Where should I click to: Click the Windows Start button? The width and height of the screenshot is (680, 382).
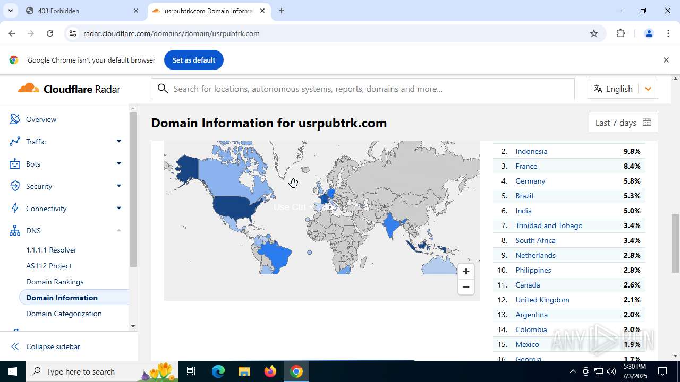click(13, 371)
